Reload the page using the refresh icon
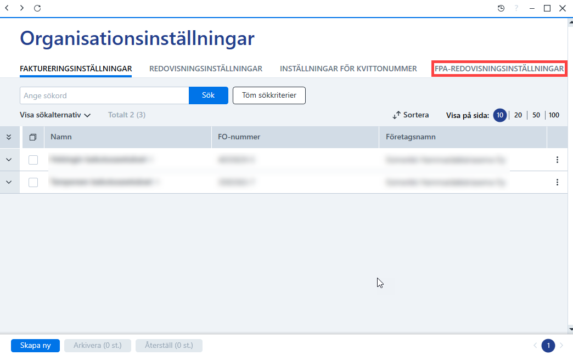 [x=37, y=8]
